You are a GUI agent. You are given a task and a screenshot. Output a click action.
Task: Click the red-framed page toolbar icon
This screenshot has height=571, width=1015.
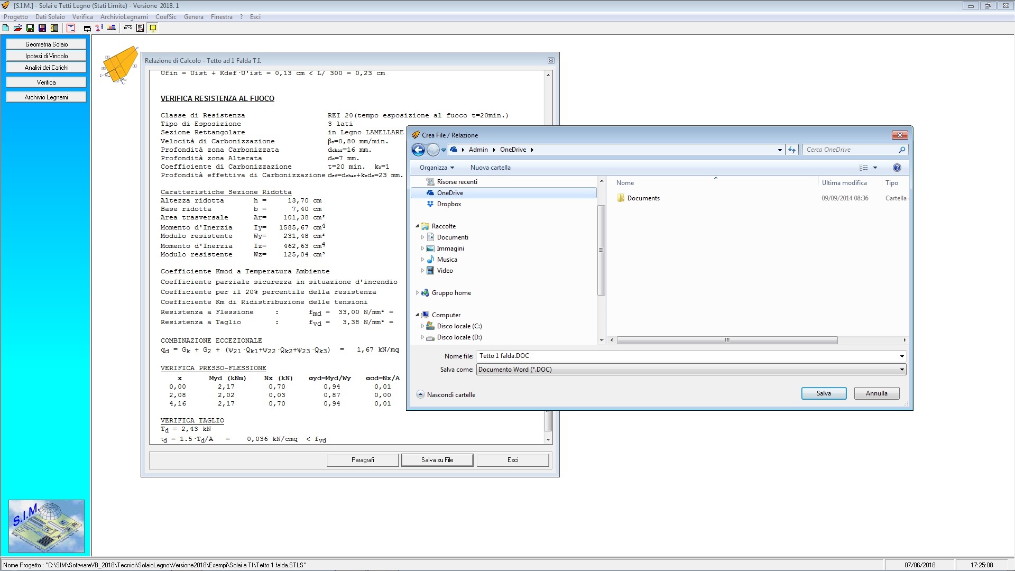pyautogui.click(x=71, y=28)
